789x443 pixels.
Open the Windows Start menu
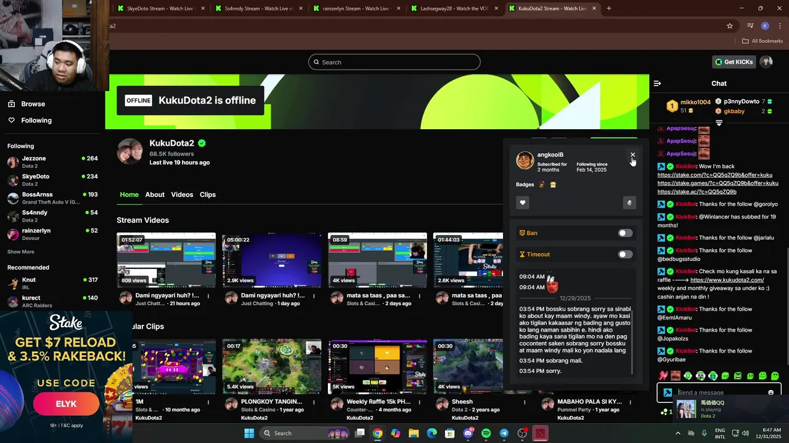coord(249,433)
